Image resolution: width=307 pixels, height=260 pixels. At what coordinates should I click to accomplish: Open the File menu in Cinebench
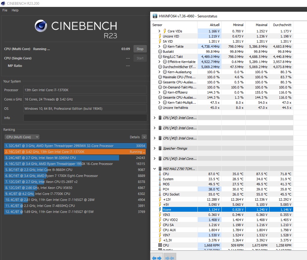tap(5, 10)
